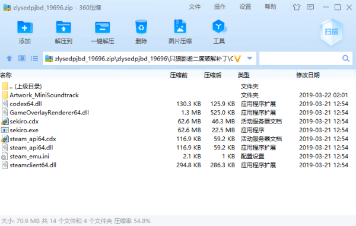Click the sekiro.cdx file icon

(5, 122)
